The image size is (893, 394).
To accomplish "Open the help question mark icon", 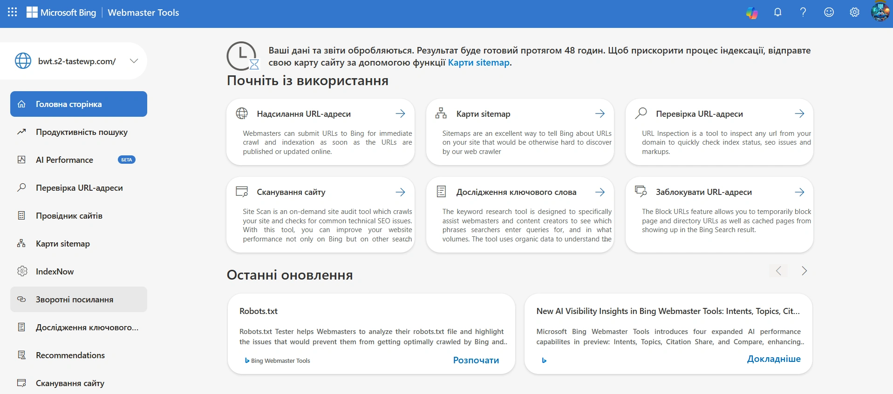I will click(x=803, y=13).
